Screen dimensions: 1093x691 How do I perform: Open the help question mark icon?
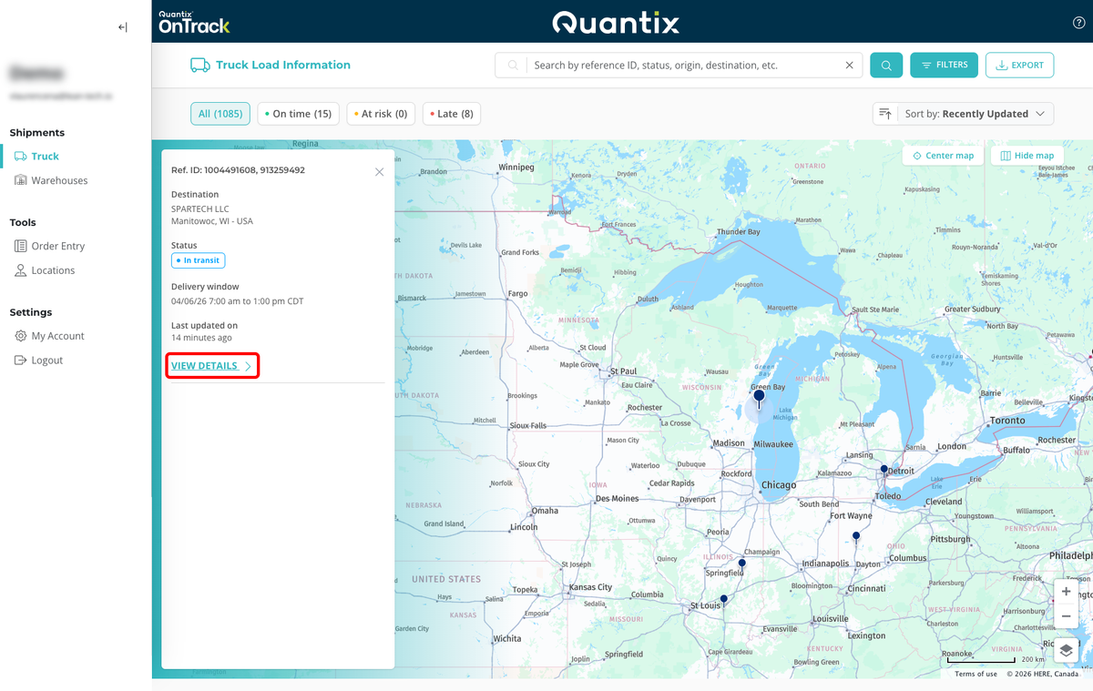(1078, 23)
